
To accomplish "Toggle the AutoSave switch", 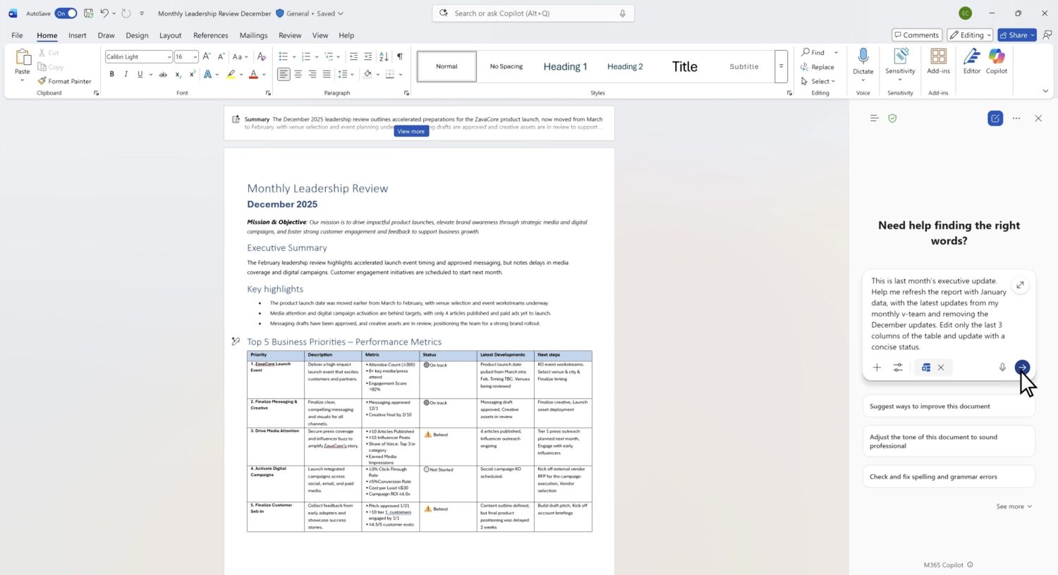I will tap(66, 13).
